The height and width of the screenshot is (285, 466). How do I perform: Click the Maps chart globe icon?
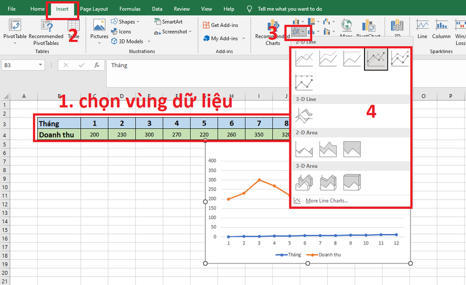tap(346, 26)
